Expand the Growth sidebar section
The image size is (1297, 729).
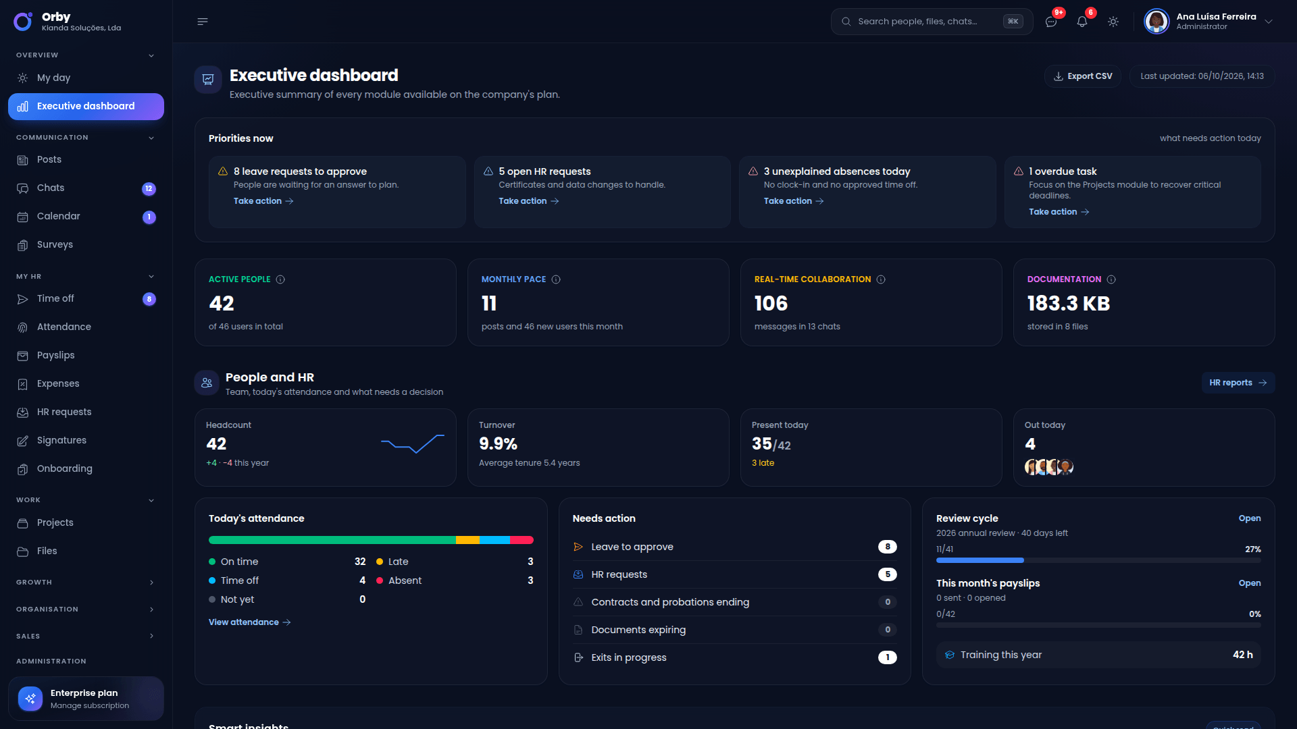click(x=151, y=583)
